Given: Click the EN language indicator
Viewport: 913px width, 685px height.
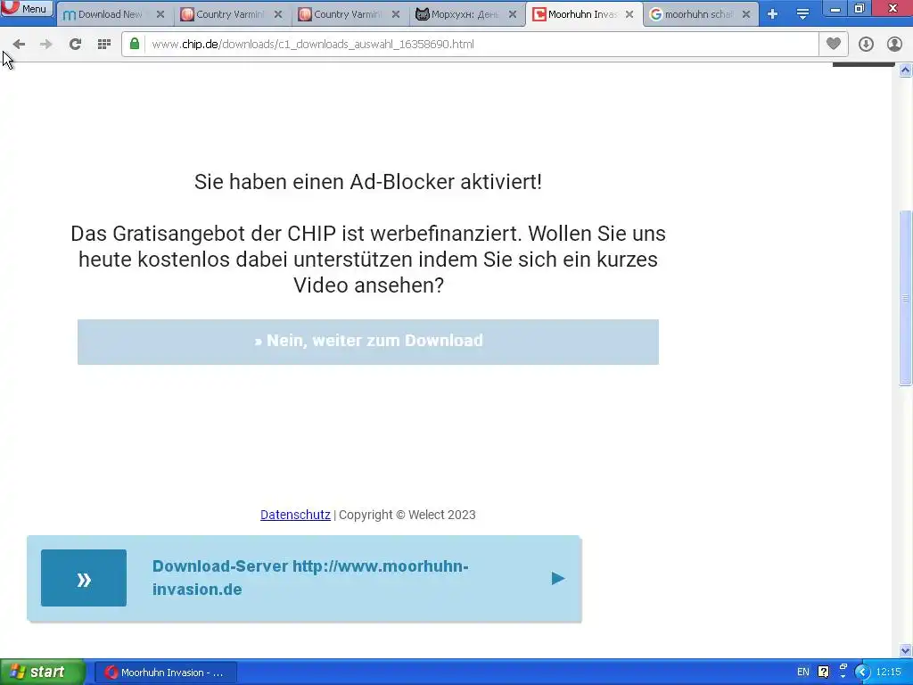Looking at the screenshot, I should [803, 673].
